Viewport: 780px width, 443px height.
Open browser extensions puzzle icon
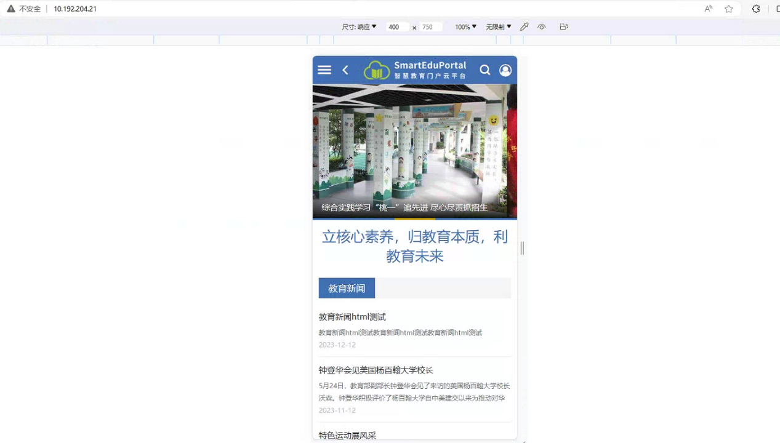pos(756,9)
